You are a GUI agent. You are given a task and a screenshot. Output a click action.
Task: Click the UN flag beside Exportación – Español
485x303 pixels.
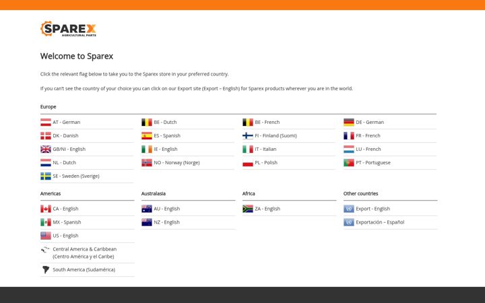[x=349, y=222]
